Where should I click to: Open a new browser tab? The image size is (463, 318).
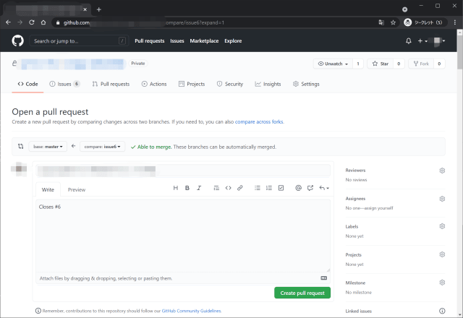(x=99, y=9)
